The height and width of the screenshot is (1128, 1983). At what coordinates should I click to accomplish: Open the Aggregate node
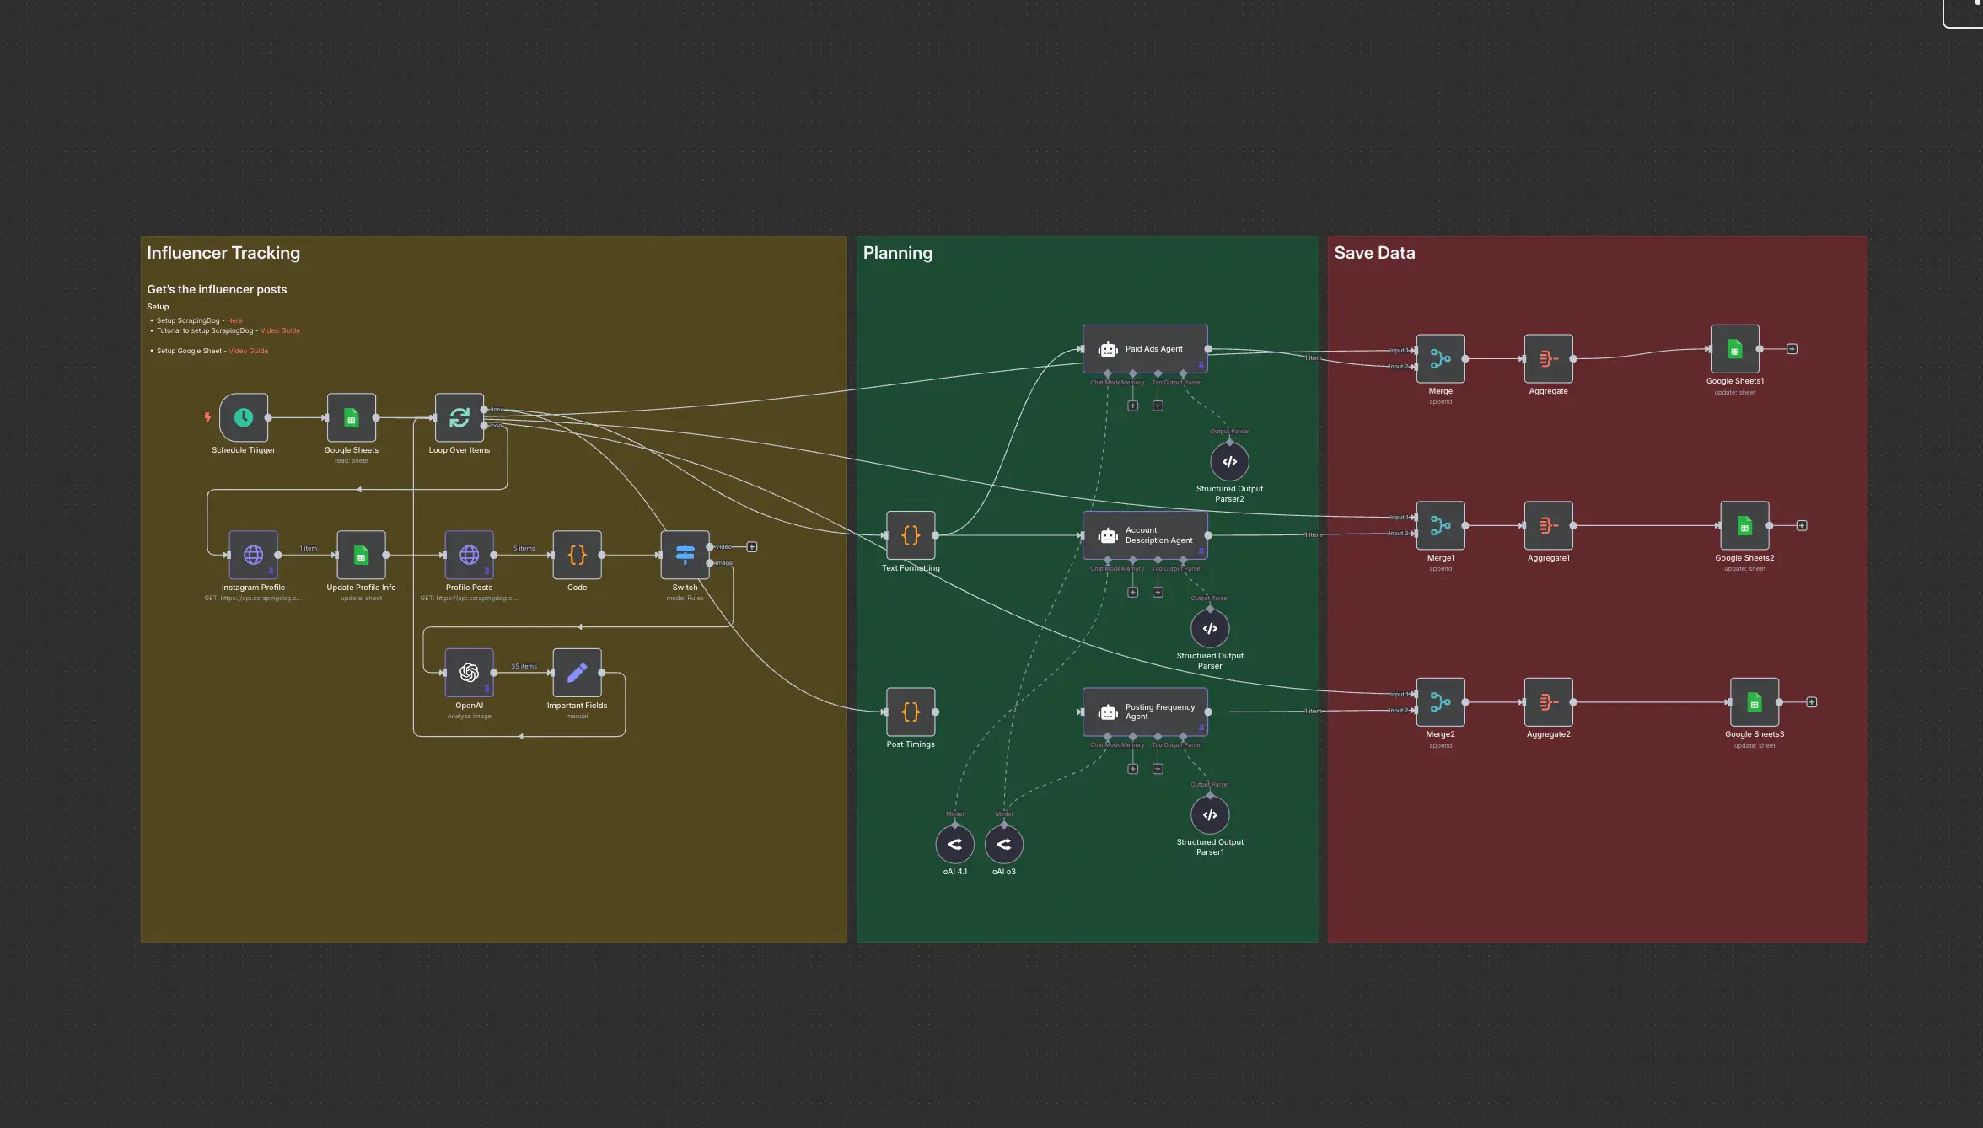(x=1548, y=359)
